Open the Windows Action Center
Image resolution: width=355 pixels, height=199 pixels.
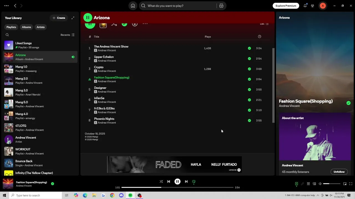[349, 195]
